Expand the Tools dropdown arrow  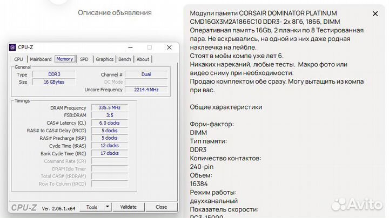(107, 207)
